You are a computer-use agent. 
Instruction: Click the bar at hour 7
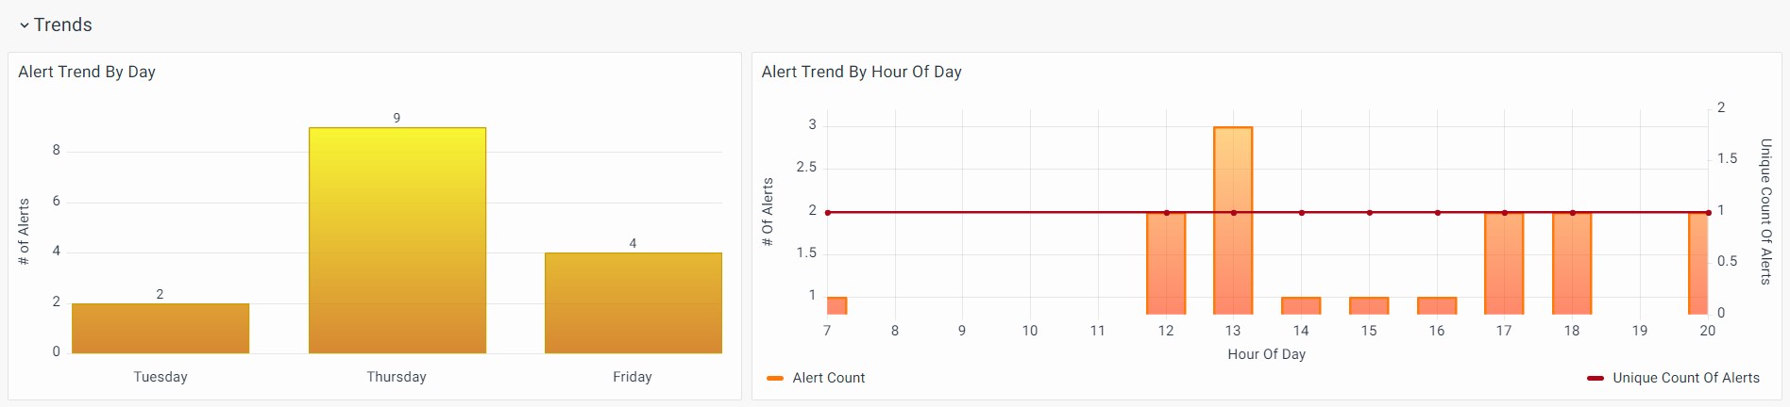click(836, 305)
